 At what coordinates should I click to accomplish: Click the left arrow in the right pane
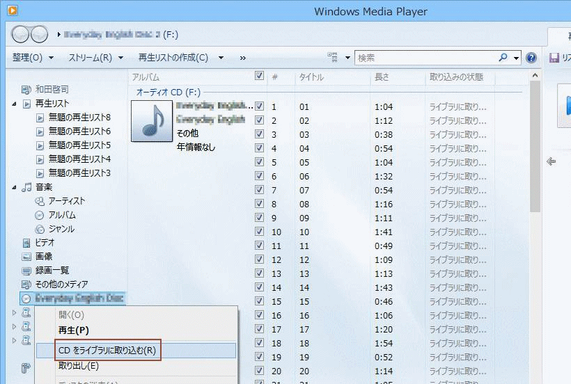(551, 161)
